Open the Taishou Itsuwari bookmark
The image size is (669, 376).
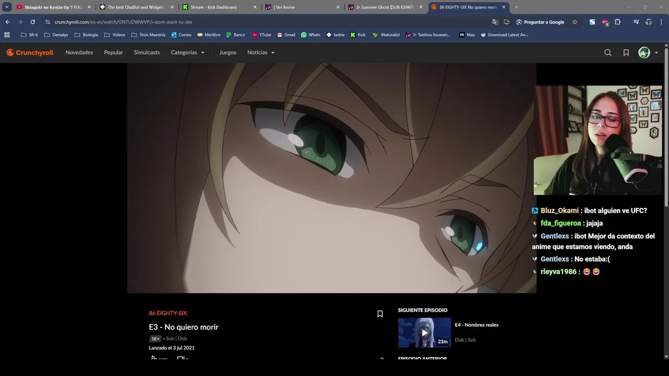428,35
